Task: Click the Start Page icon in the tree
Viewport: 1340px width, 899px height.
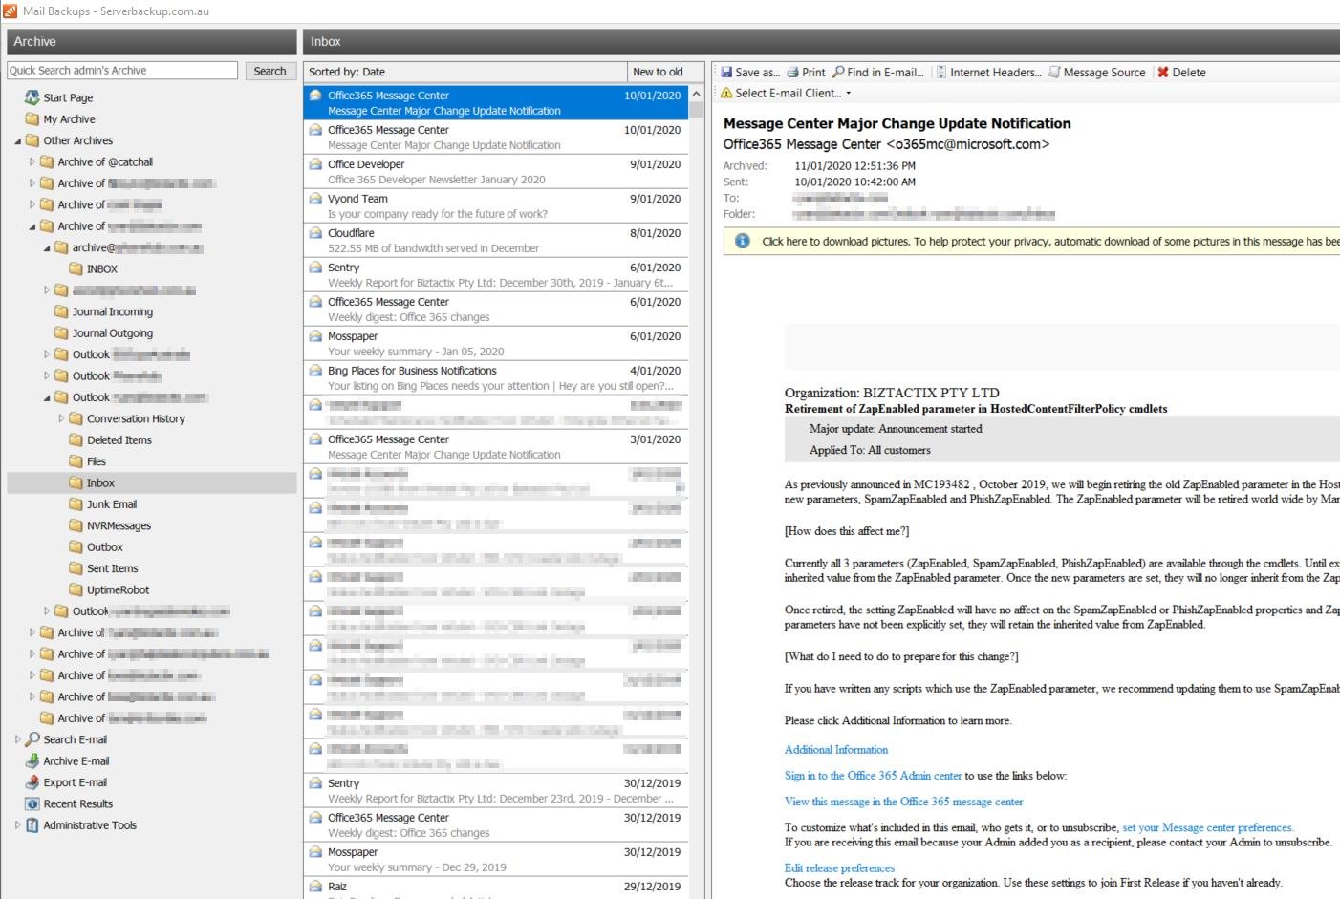Action: 32,97
